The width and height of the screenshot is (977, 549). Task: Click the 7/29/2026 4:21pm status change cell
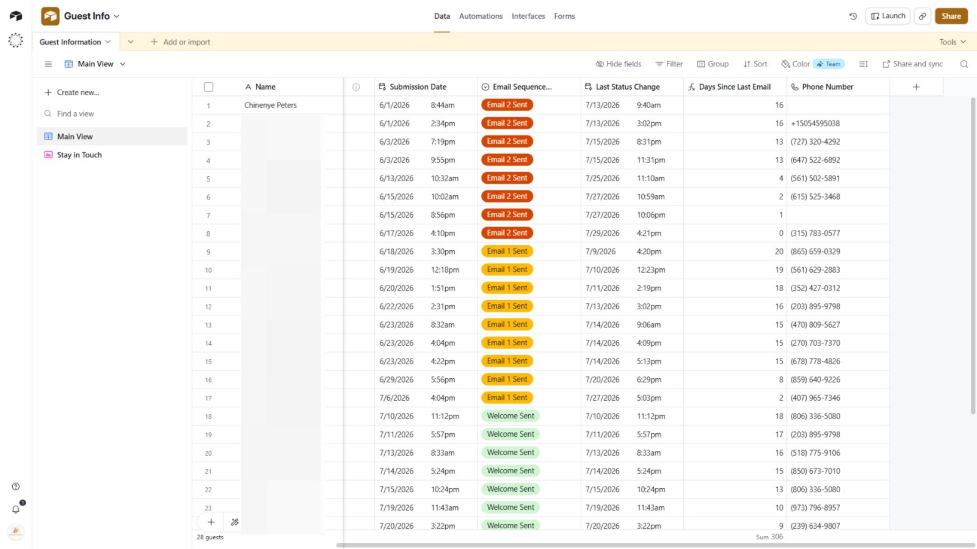click(632, 234)
